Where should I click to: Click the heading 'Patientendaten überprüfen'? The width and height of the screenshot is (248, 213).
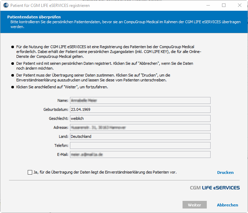pos(34,17)
